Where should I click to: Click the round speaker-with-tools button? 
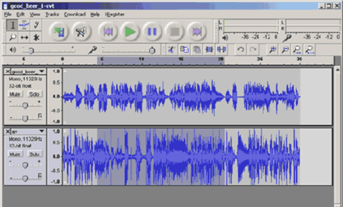point(81,32)
